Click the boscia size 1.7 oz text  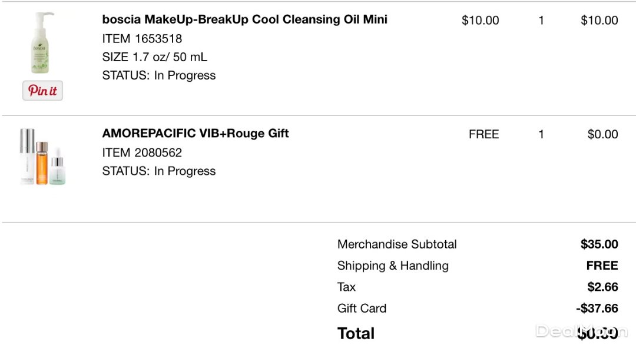point(155,57)
